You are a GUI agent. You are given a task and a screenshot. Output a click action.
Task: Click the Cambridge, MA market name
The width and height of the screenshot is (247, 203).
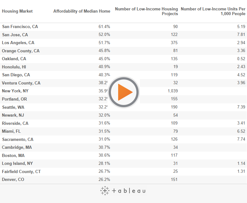coord(17,148)
